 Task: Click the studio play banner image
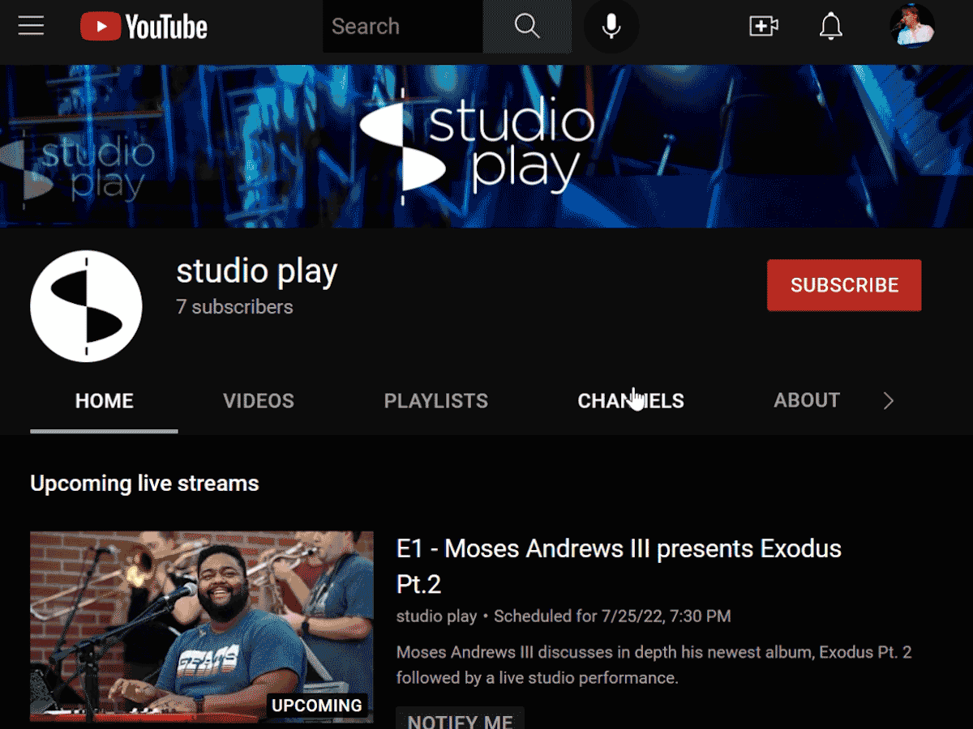tap(486, 147)
